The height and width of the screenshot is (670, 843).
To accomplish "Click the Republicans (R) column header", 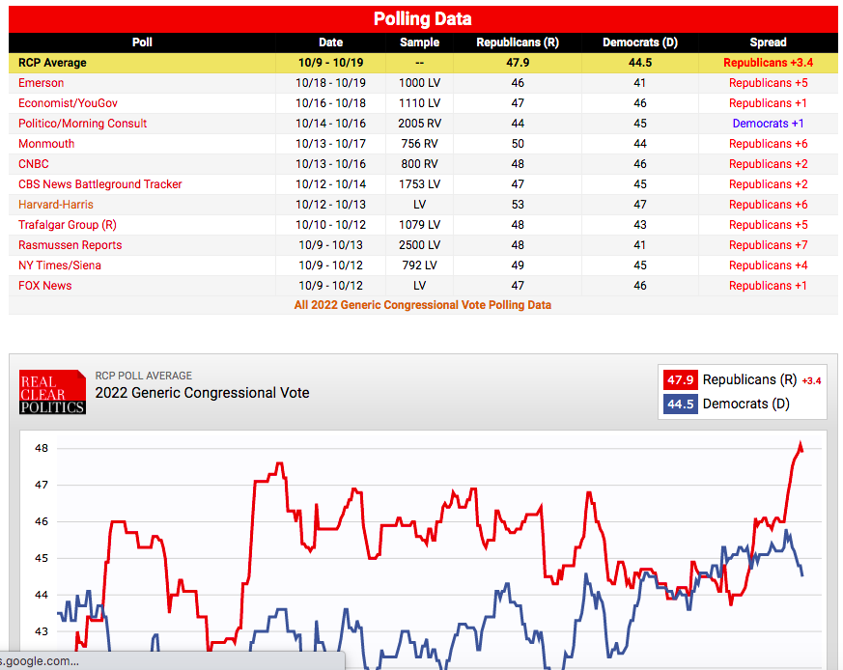I will [x=518, y=42].
